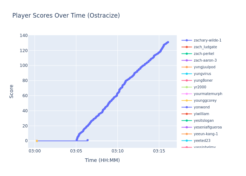Click the chart title Player Scores Over Time

click(66, 16)
